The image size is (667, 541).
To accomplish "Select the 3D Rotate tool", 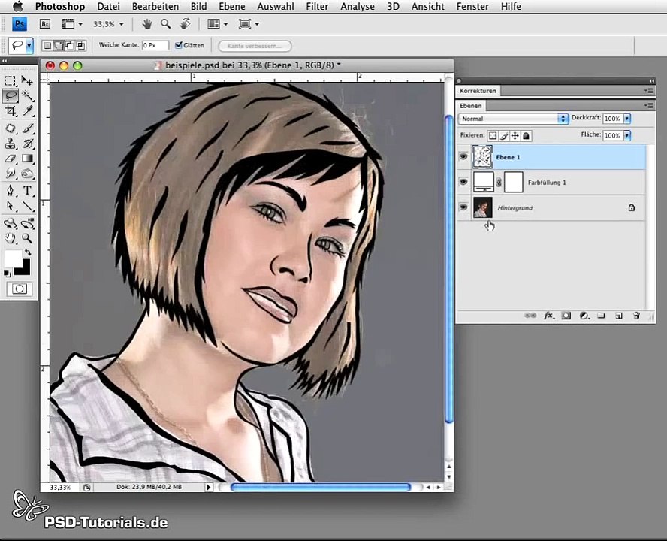I will [x=11, y=223].
